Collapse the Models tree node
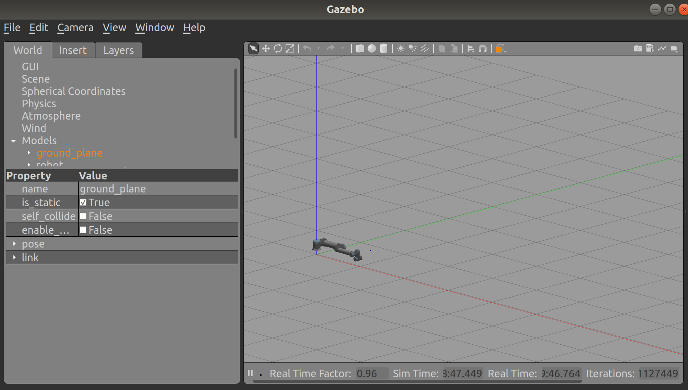This screenshot has height=390, width=688. [x=13, y=141]
